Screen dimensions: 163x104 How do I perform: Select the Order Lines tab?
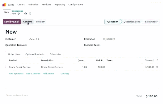[14, 54]
